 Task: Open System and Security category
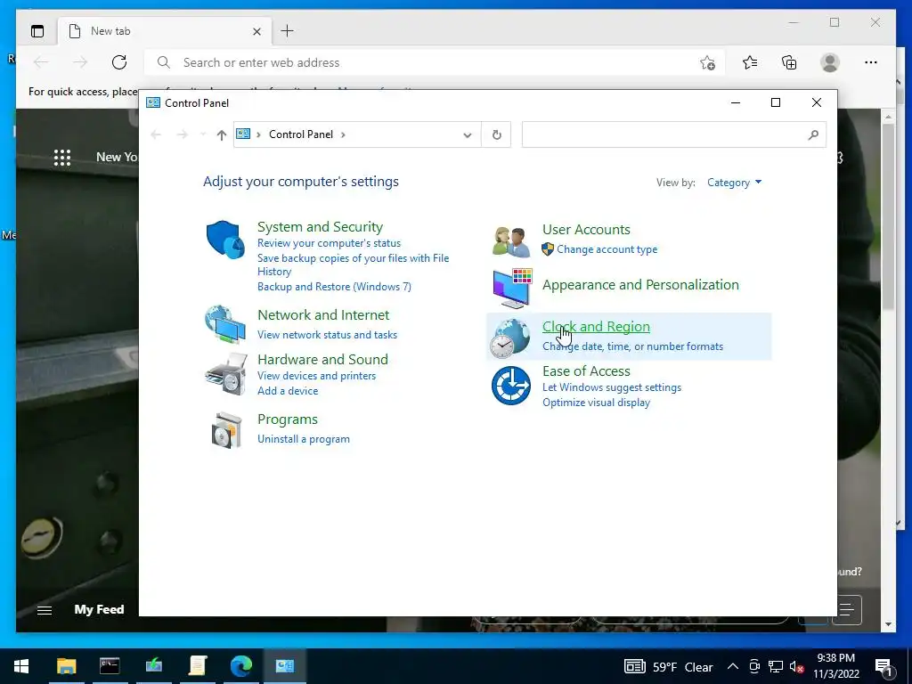320,227
